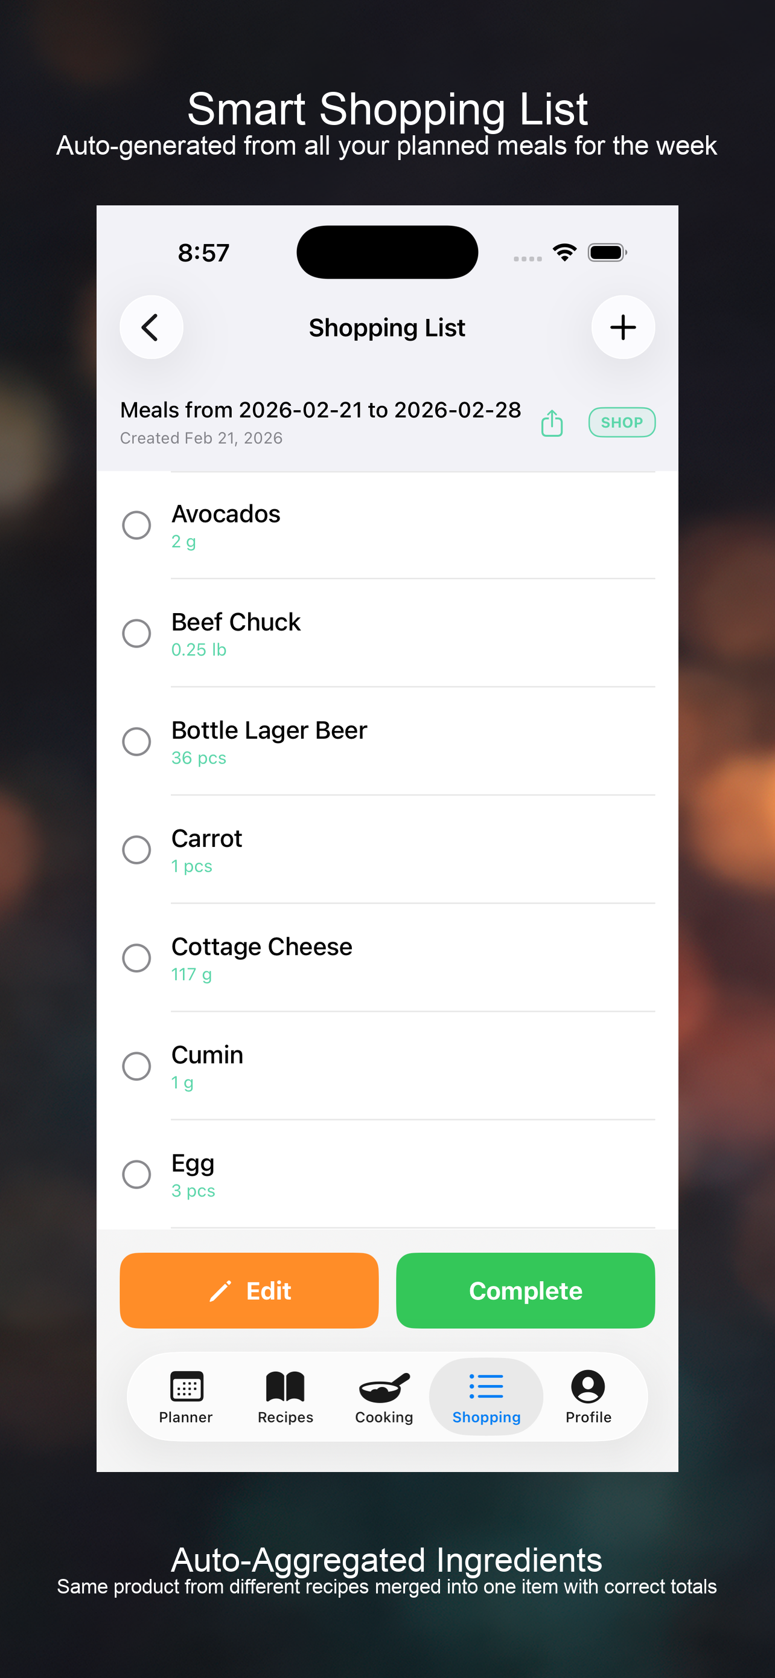Viewport: 775px width, 1678px height.
Task: Check the Carrot item circle
Action: [136, 849]
